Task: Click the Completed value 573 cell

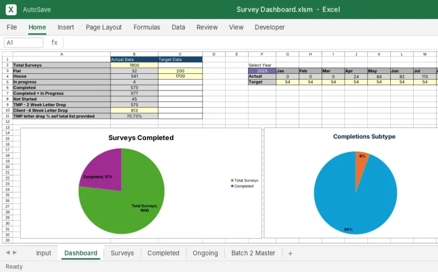Action: click(x=134, y=87)
